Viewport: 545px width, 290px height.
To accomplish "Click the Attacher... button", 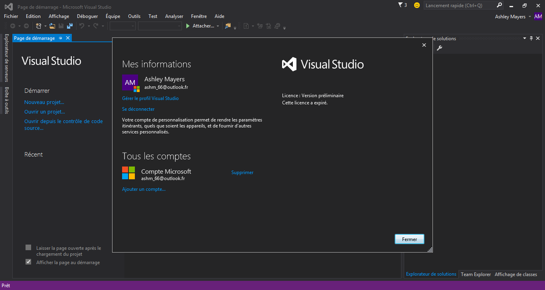I will pyautogui.click(x=203, y=26).
